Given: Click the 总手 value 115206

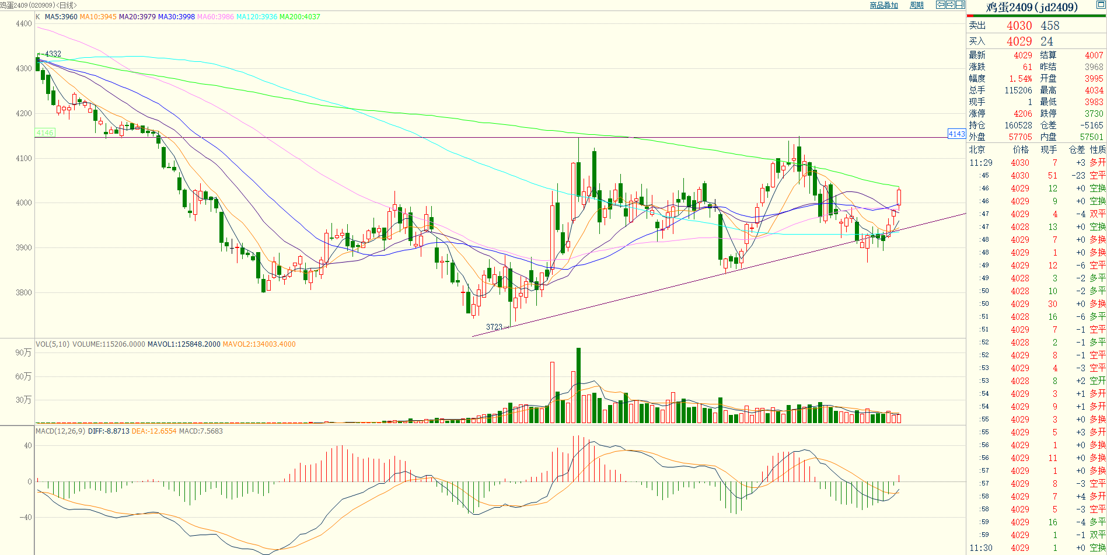Looking at the screenshot, I should click(1018, 90).
